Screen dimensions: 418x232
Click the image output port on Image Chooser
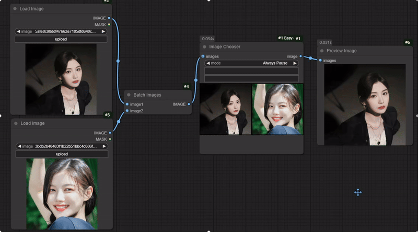[x=301, y=56]
